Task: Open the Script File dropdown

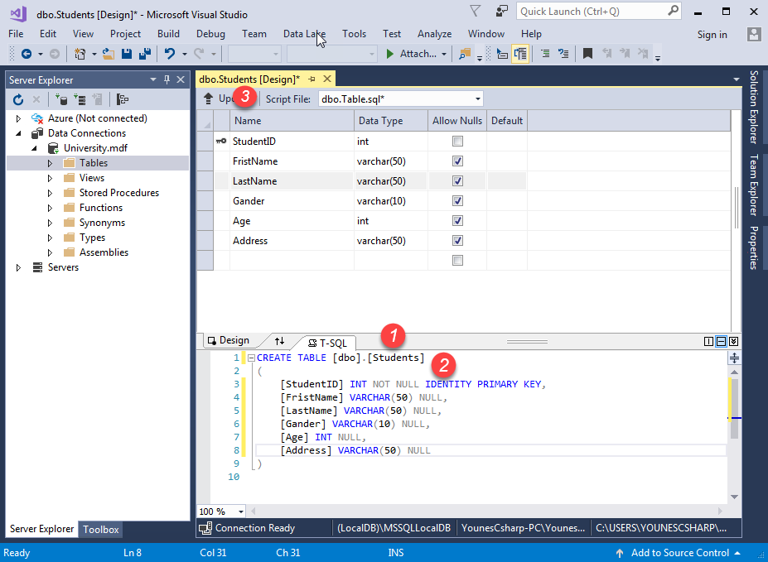Action: (476, 99)
